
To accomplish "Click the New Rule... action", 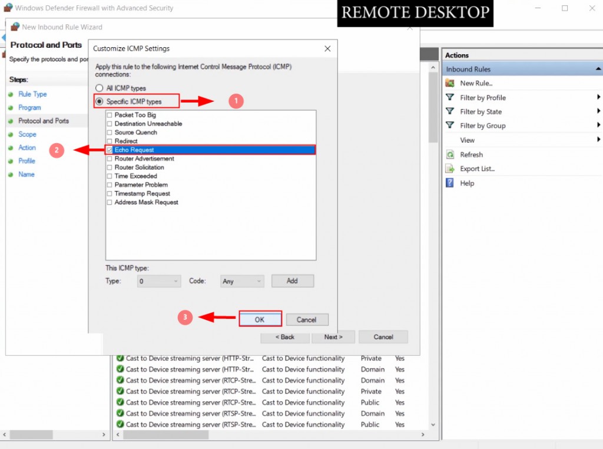I will (476, 83).
